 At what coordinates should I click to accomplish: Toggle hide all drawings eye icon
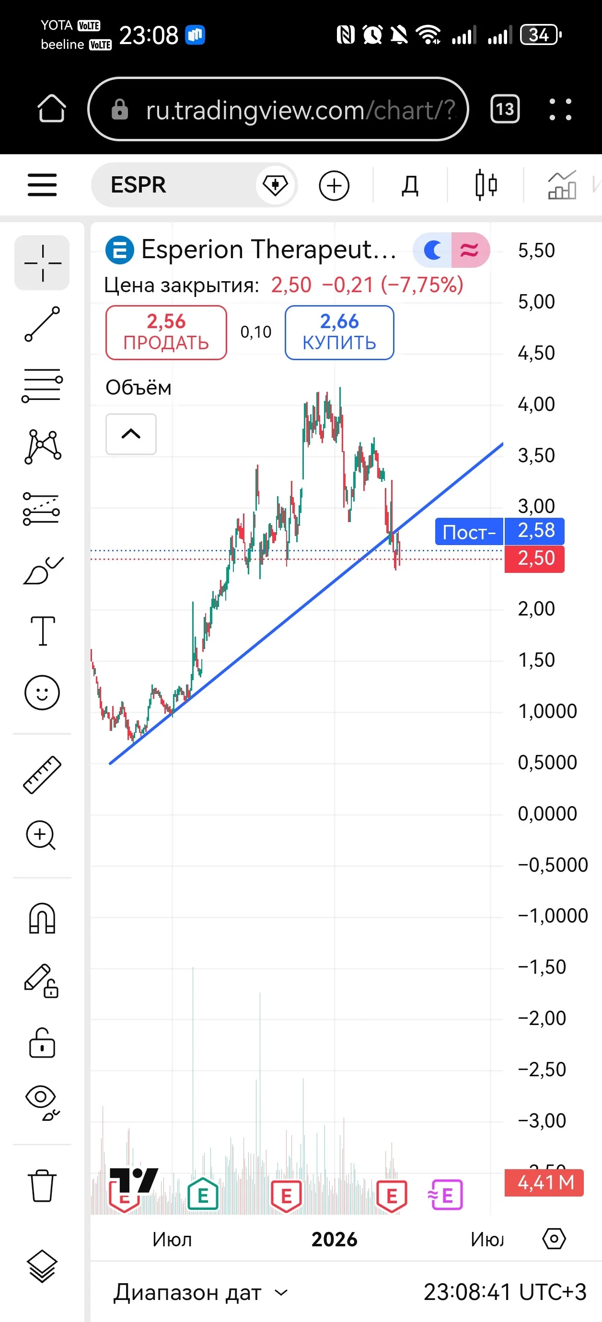(42, 1104)
